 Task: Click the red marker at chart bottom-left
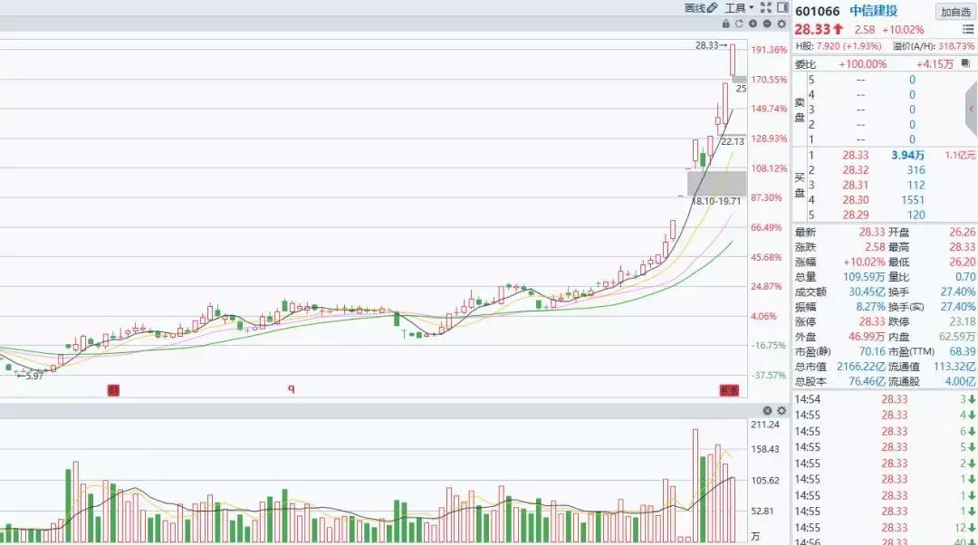[x=113, y=390]
